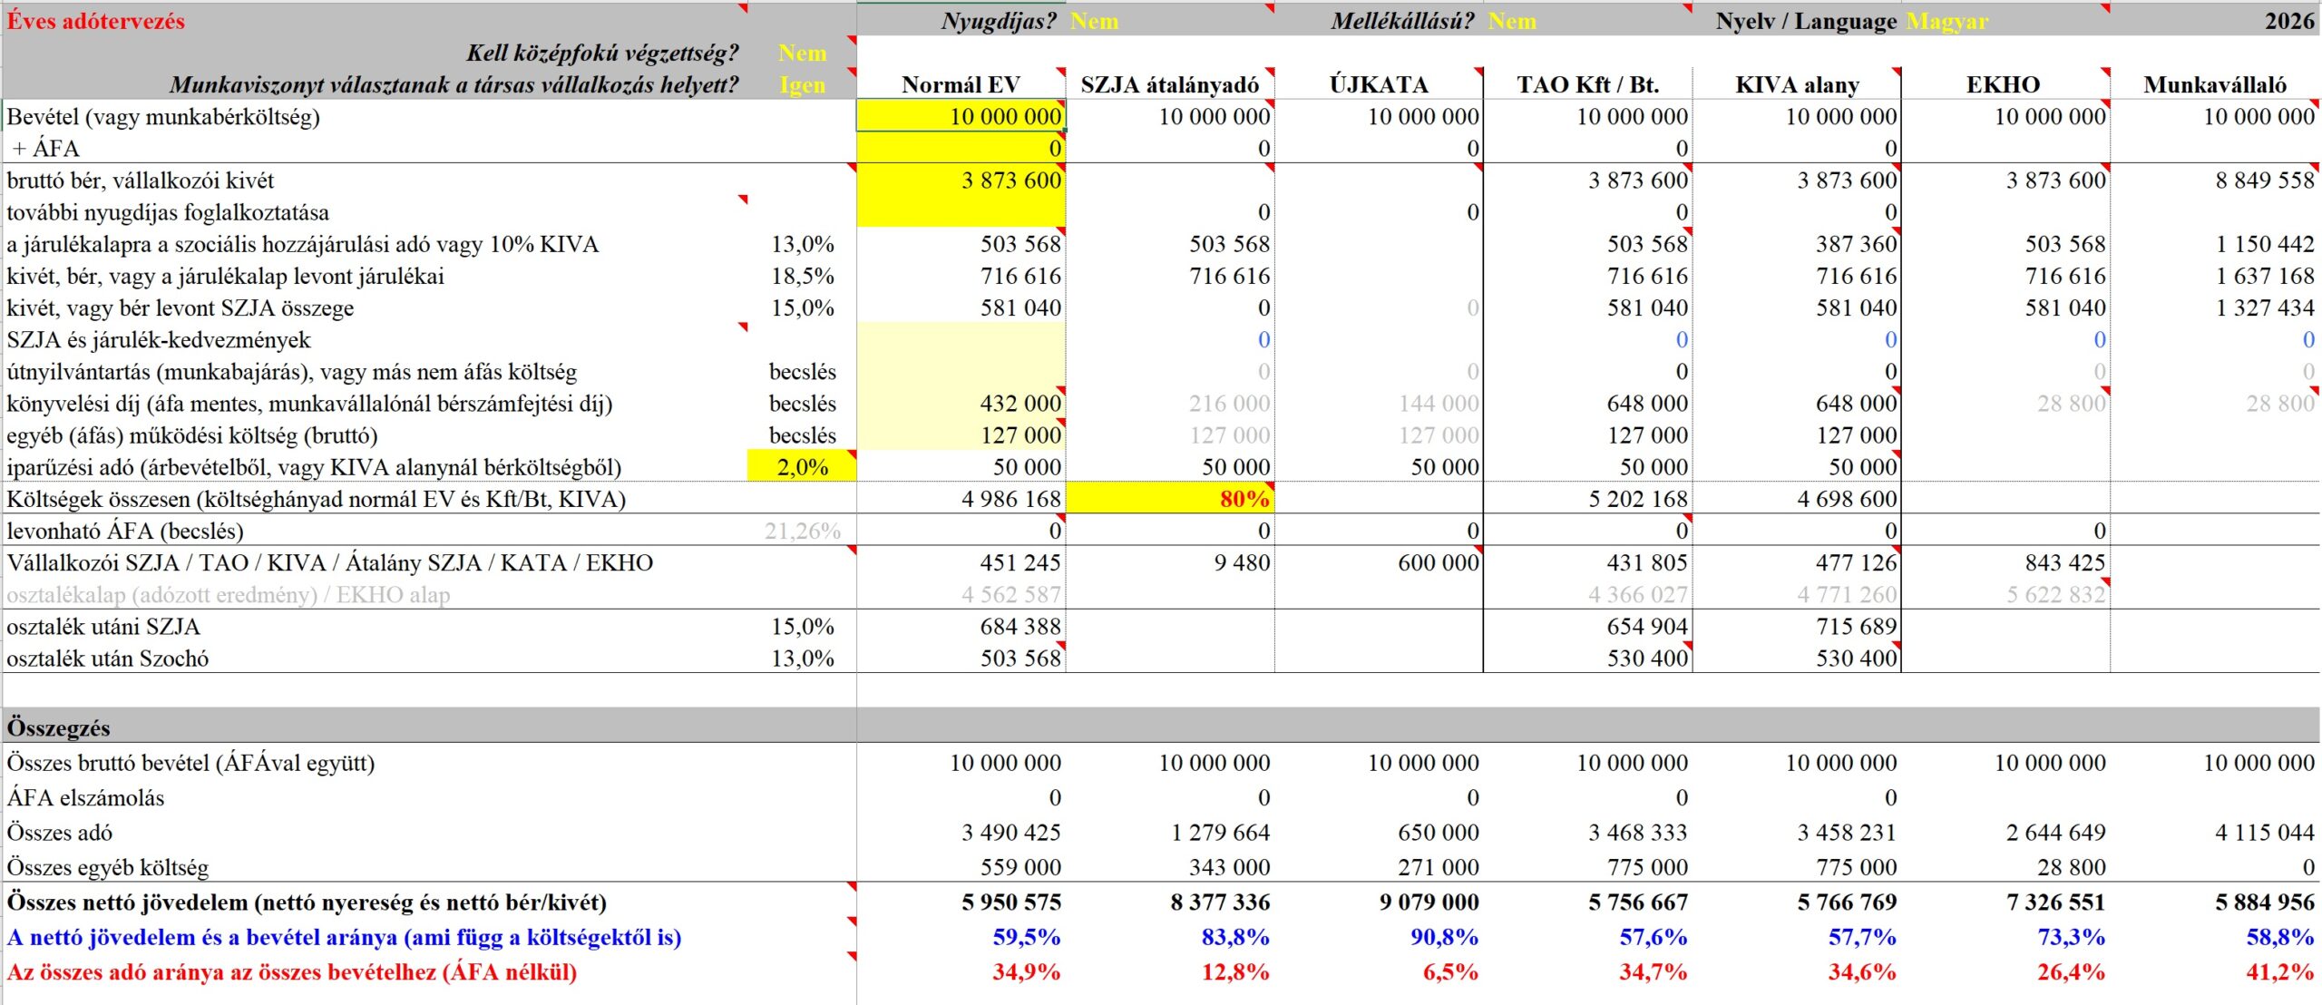Click the yellow Normál EV Bevétel input cell
The image size is (2322, 1005).
pos(961,116)
